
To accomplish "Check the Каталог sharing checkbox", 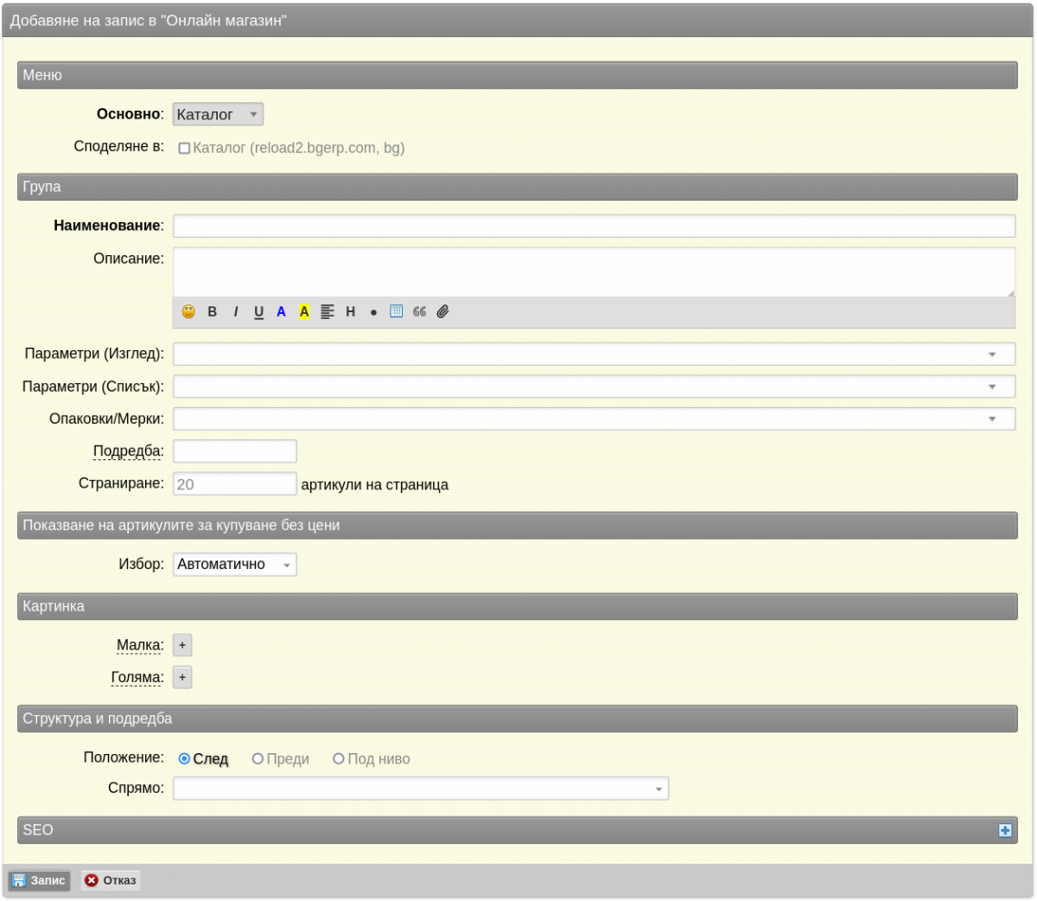I will click(184, 148).
